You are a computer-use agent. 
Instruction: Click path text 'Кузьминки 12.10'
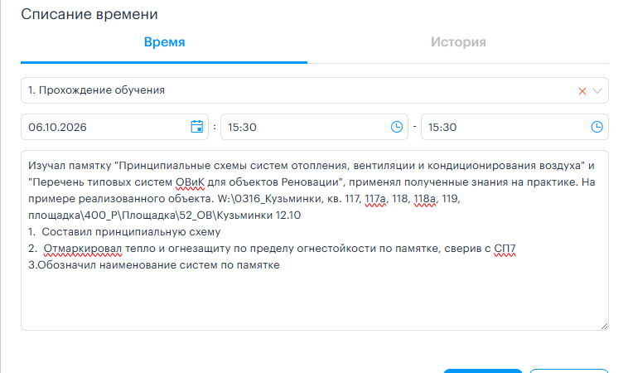260,216
